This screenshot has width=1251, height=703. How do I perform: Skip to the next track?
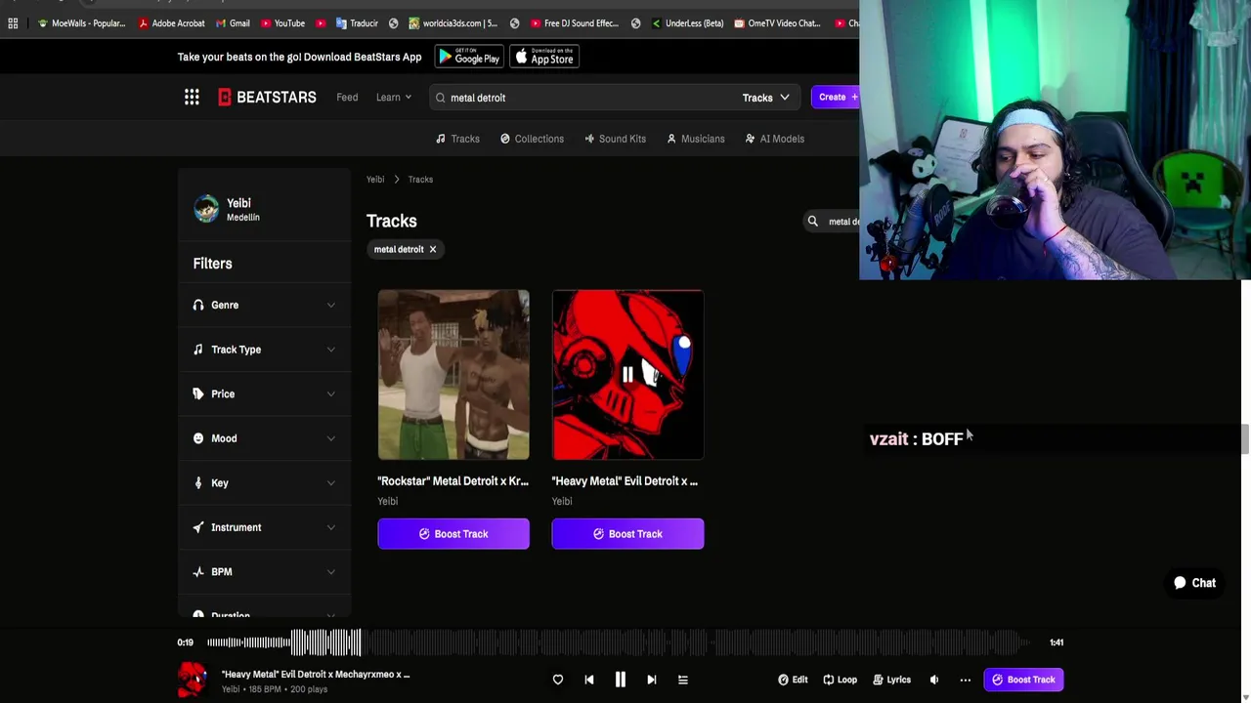pos(652,680)
